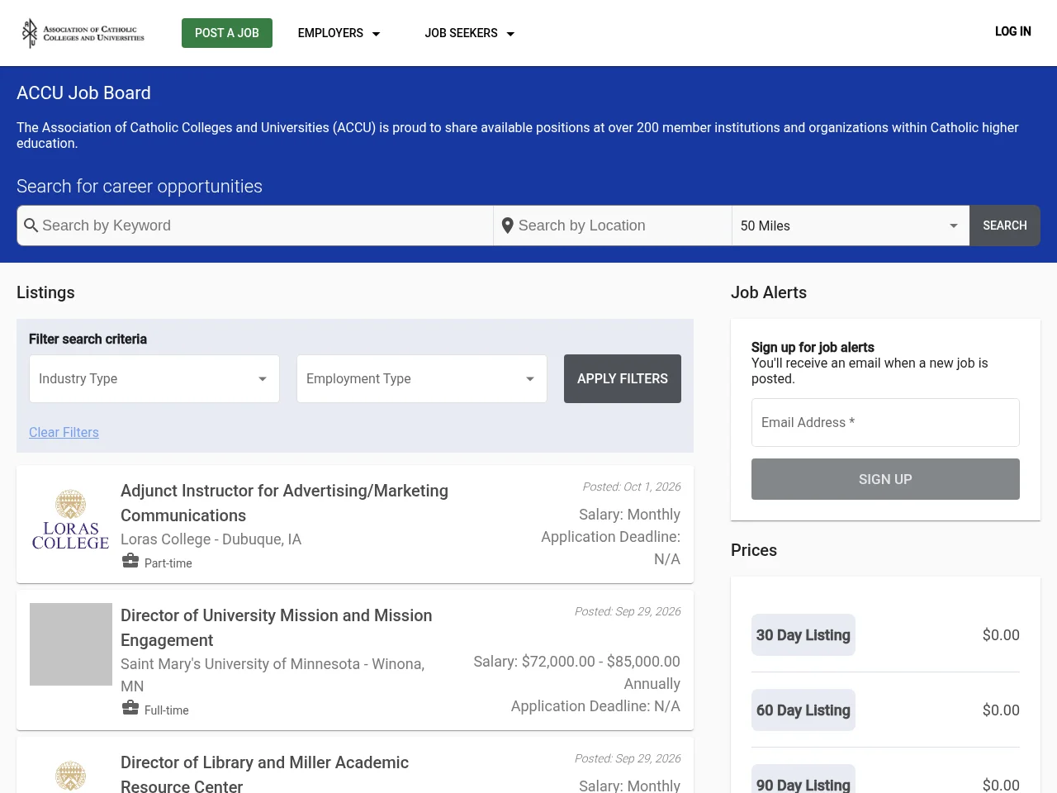
Task: Click the magnifier icon in keyword search
Action: point(31,226)
